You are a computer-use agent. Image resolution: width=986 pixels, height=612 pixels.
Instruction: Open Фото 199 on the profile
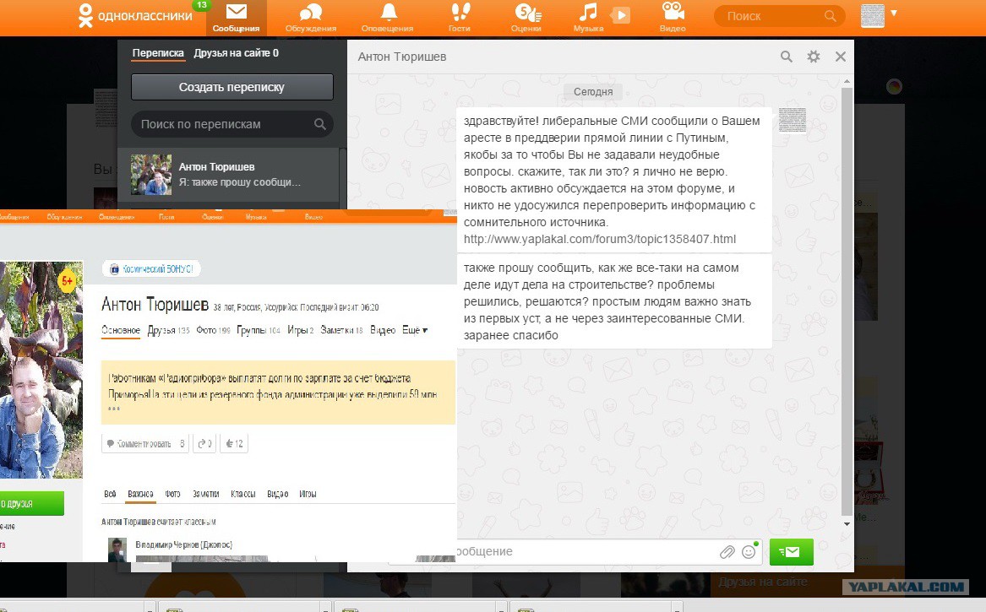tap(213, 330)
